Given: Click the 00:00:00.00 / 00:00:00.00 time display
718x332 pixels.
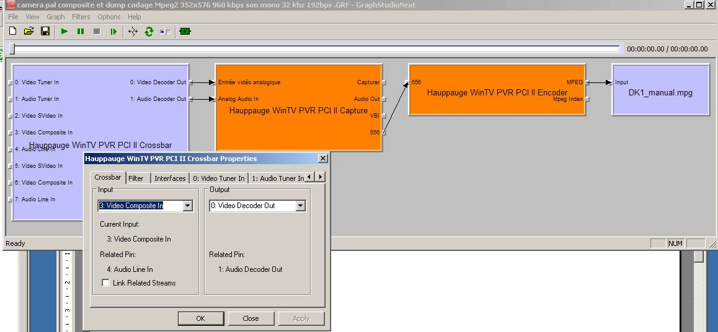Looking at the screenshot, I should 667,49.
